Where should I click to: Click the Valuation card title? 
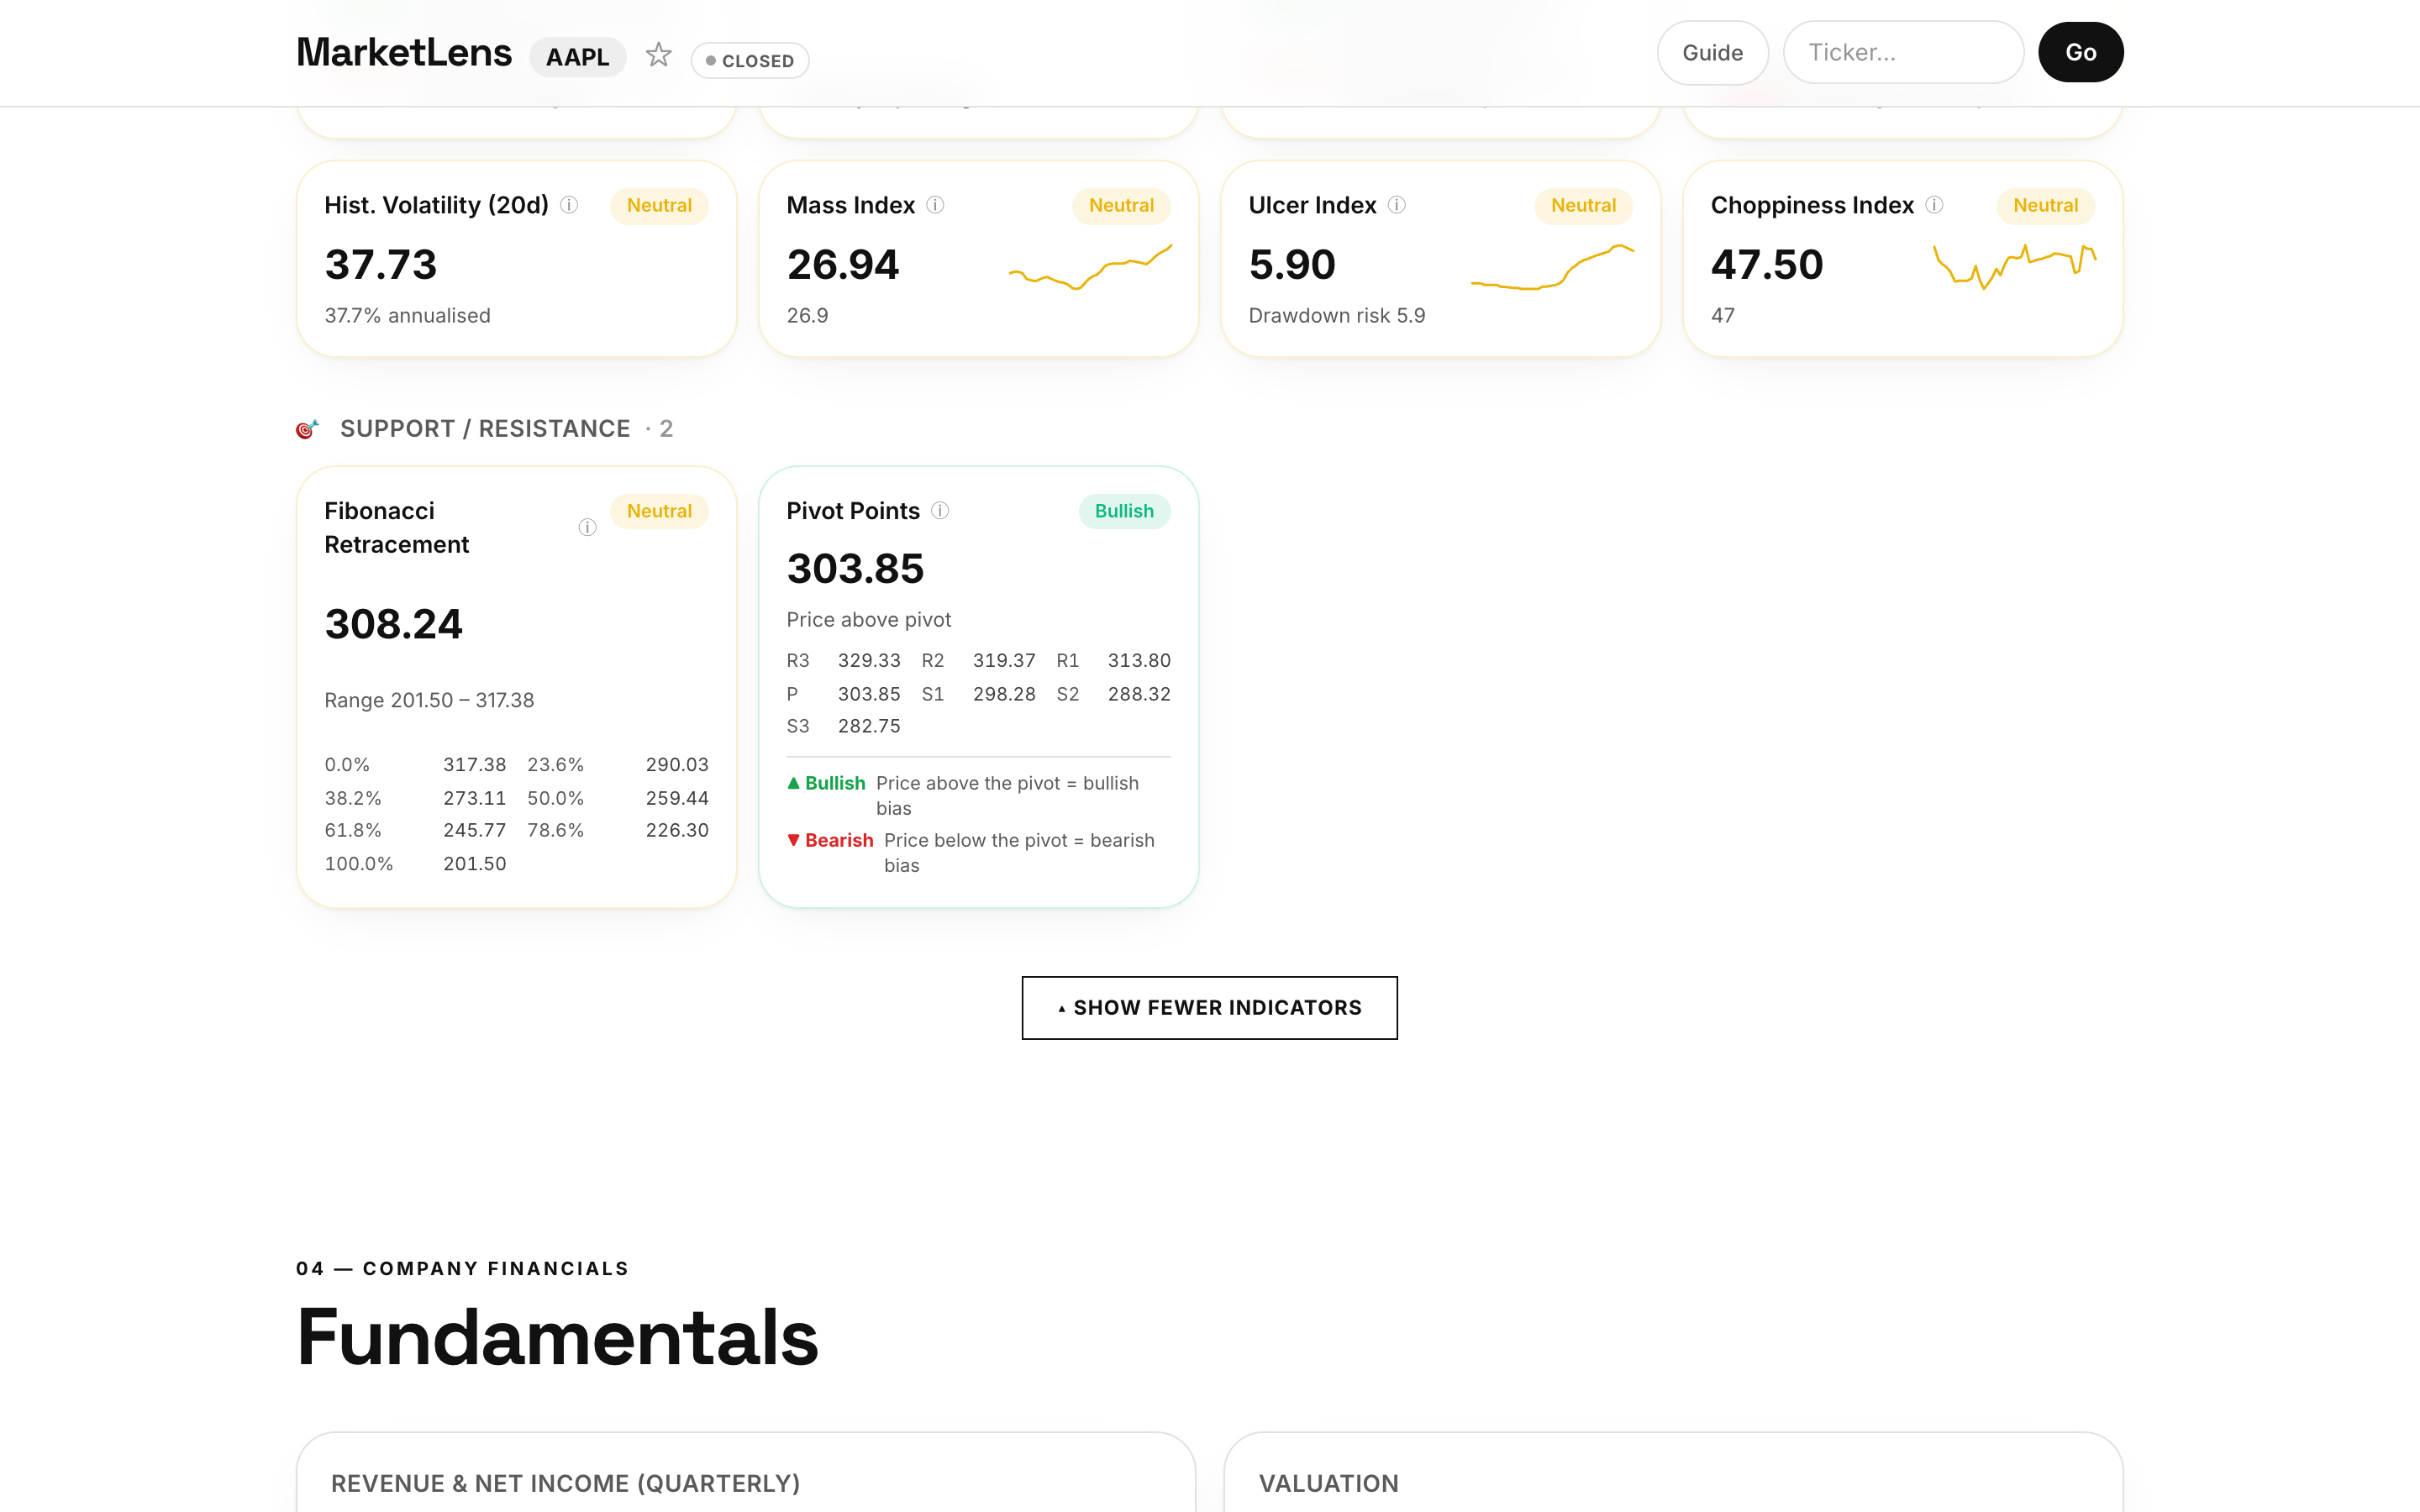(1328, 1484)
